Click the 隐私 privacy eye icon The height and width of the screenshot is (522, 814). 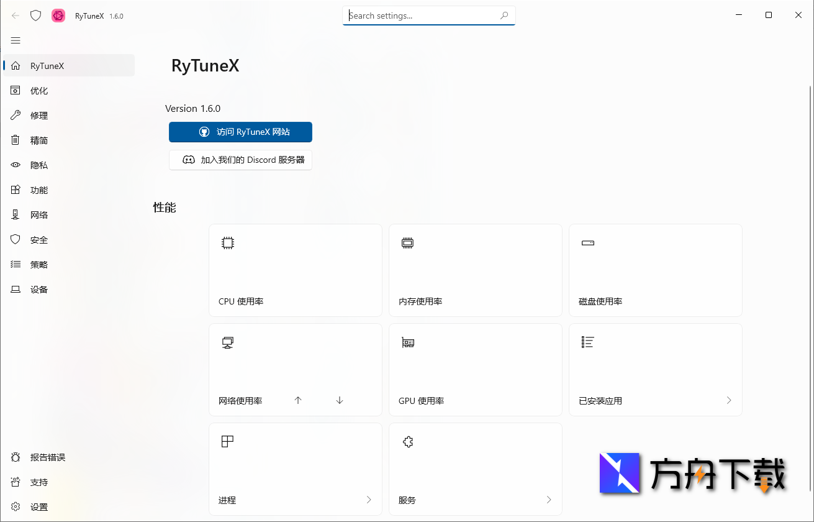point(16,165)
